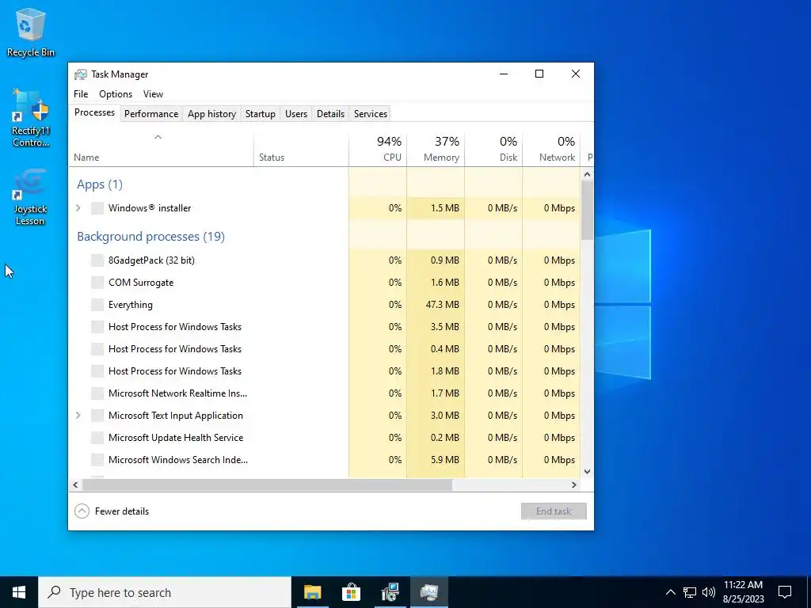Sort by the Name column header
811x608 pixels.
(x=161, y=150)
